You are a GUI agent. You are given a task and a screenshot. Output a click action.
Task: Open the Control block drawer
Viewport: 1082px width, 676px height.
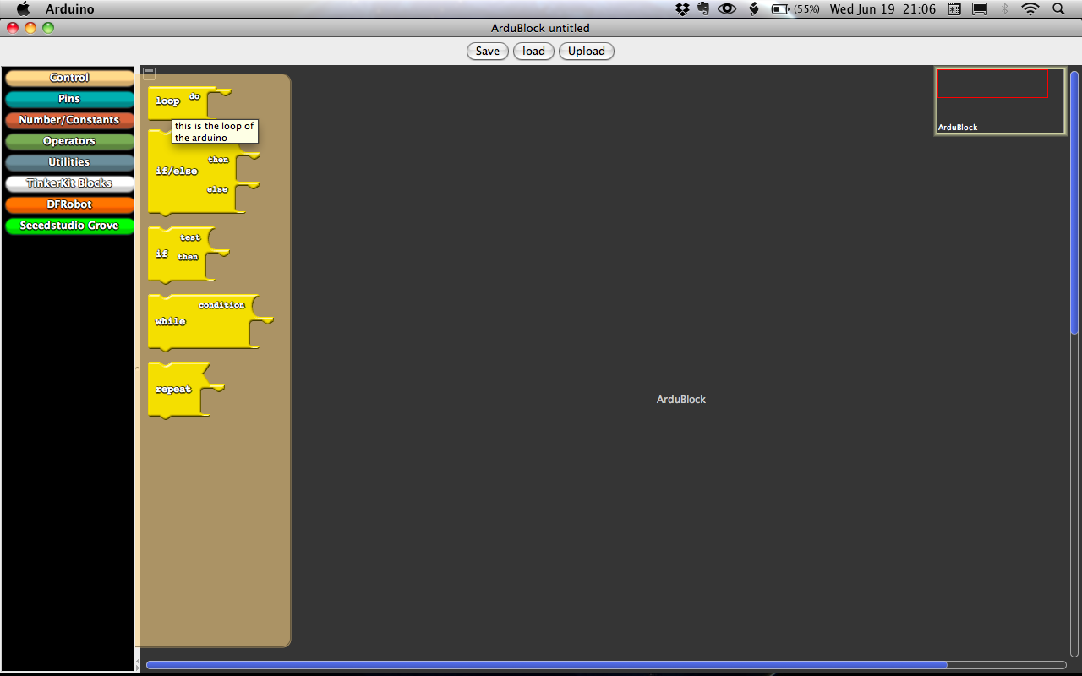(x=69, y=78)
